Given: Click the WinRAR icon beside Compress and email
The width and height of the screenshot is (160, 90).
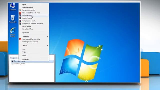Looking at the screenshot, I should pyautogui.click(x=20, y=21).
